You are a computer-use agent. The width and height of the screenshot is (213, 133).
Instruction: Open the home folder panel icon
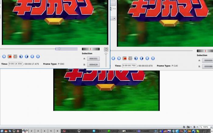click(6, 131)
